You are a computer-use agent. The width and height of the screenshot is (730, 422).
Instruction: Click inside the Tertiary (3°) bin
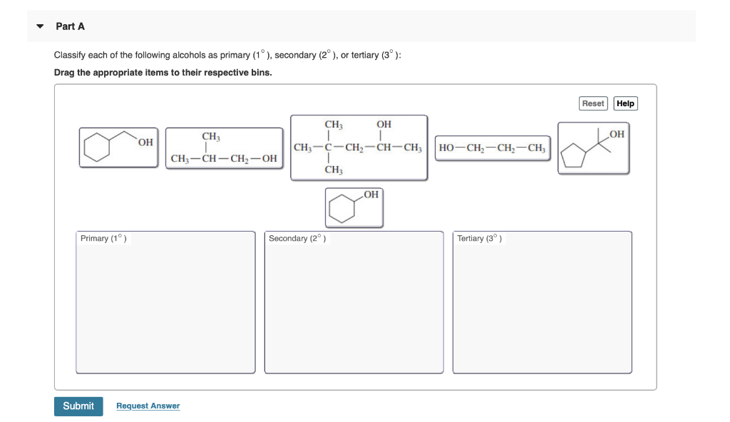tap(542, 307)
